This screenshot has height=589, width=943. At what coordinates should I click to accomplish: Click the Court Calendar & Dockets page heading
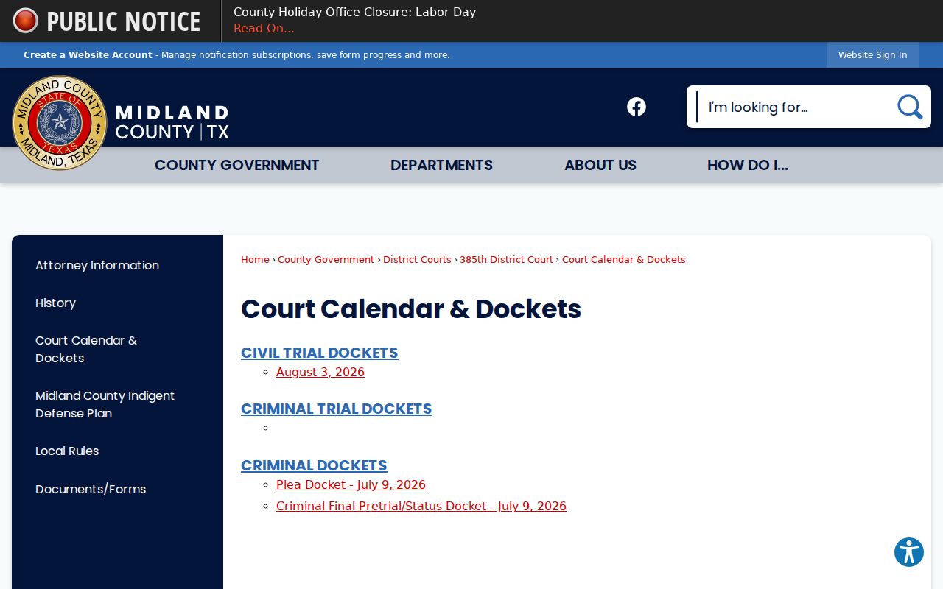(x=411, y=309)
